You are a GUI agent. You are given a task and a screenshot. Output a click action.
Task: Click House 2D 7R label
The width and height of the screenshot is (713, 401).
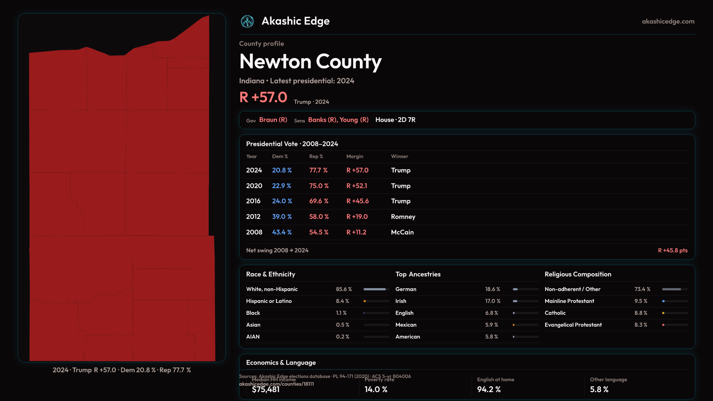point(395,120)
